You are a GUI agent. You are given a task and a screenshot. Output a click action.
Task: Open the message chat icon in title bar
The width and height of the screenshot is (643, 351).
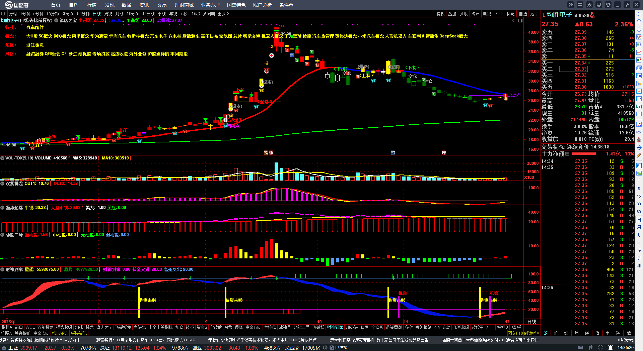point(571,5)
